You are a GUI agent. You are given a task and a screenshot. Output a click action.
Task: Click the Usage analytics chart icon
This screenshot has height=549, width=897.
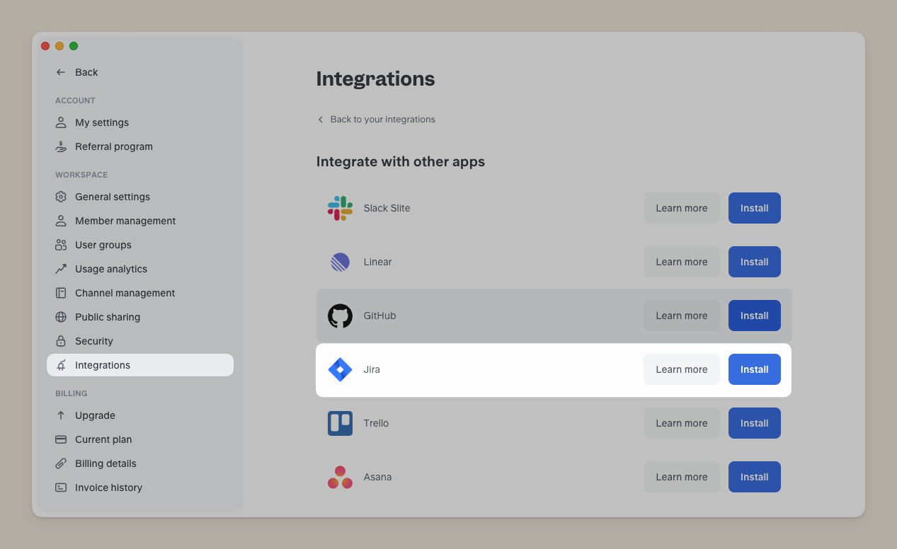tap(61, 269)
